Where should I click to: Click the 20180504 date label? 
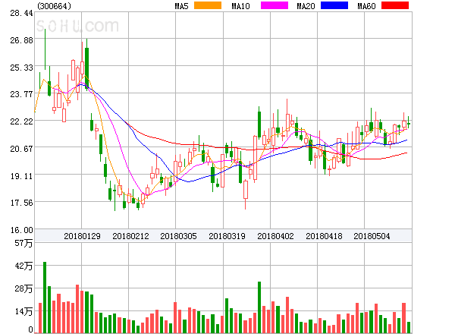[x=372, y=236]
